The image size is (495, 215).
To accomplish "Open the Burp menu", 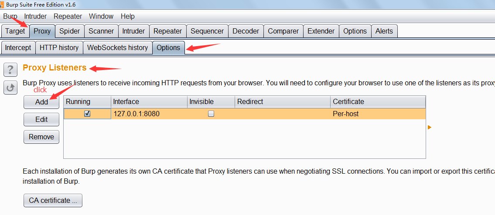I will click(10, 17).
